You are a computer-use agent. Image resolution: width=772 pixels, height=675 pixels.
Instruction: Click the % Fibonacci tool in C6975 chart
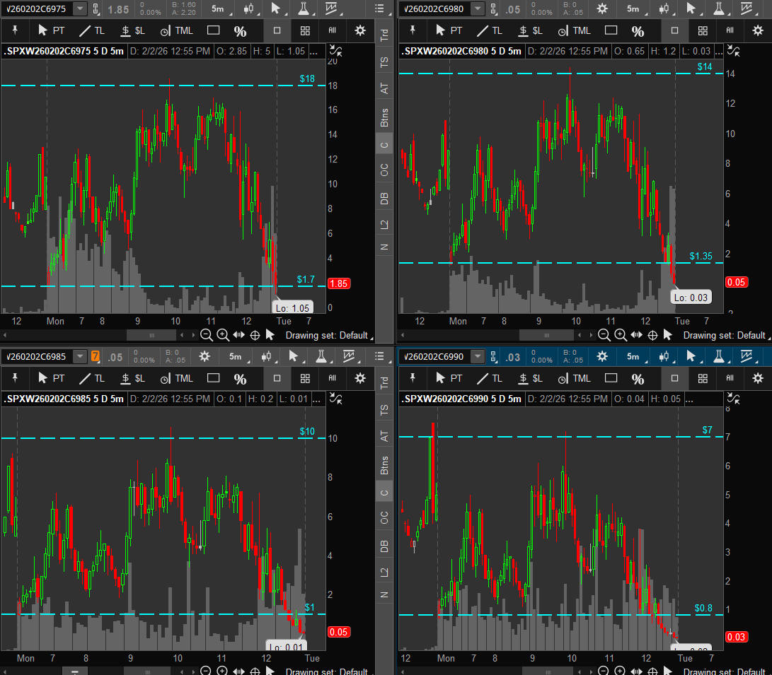click(240, 31)
